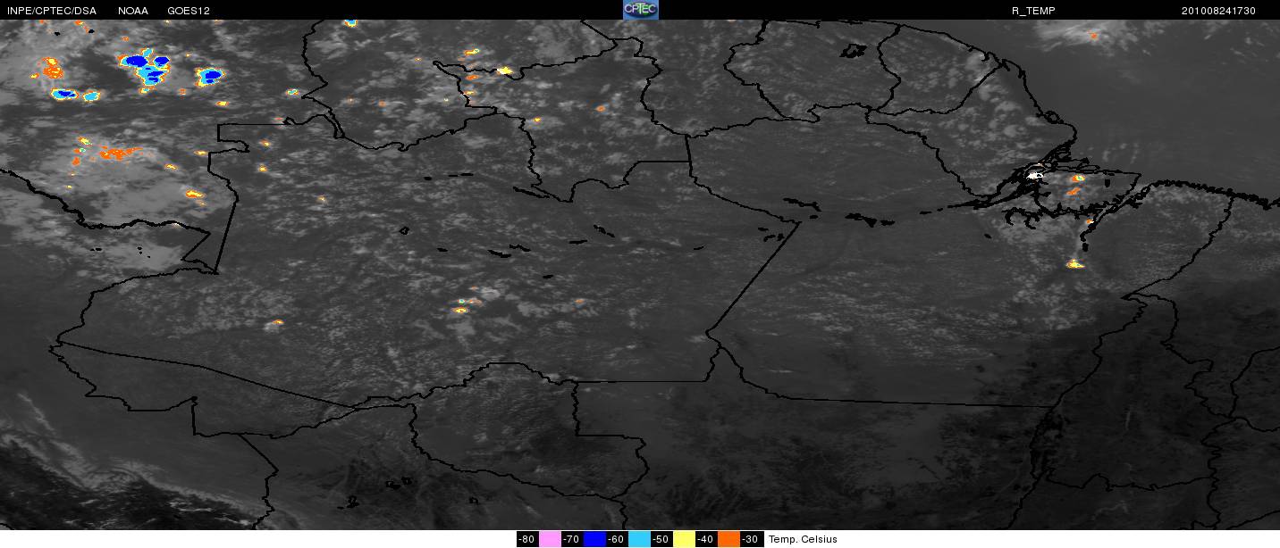
Task: Click the -30 legend value
Action: 751,539
